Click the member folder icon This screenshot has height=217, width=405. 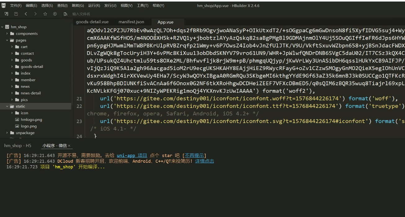(17, 80)
